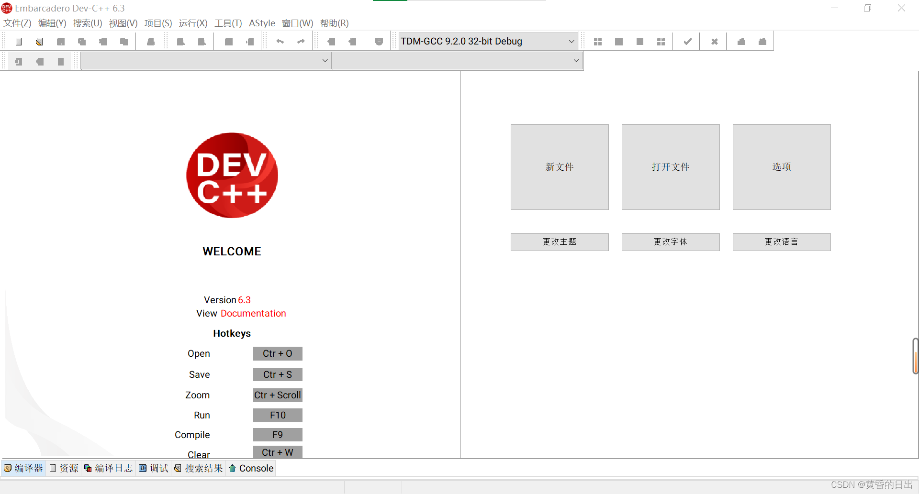Click the Save toolbar icon

[61, 42]
